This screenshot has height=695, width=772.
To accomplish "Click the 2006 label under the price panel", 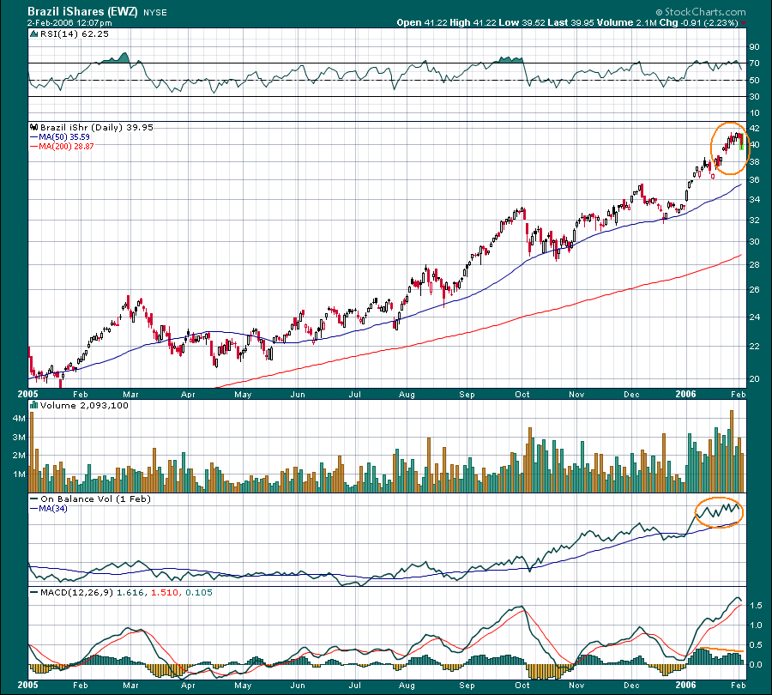I will (685, 394).
